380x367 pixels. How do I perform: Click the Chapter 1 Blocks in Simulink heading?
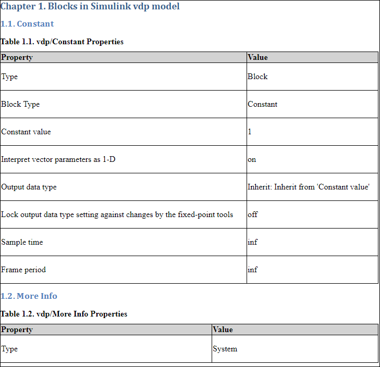(90, 7)
